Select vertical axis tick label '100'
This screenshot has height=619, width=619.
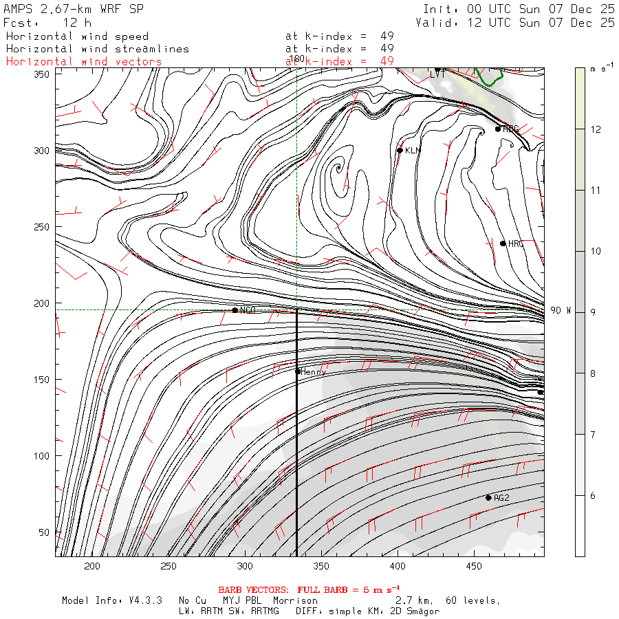coord(41,455)
